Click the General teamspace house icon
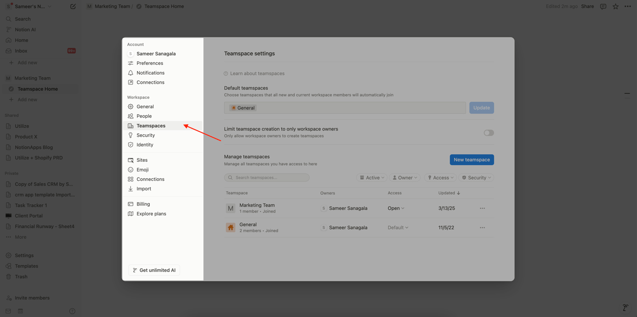This screenshot has width=637, height=317. pos(230,227)
